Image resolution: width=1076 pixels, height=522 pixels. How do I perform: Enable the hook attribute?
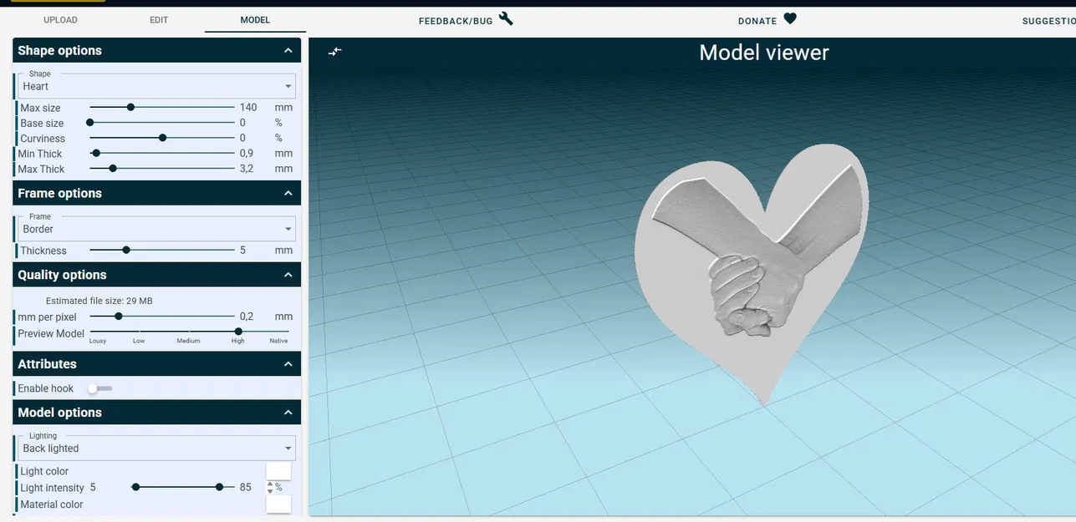(x=98, y=388)
